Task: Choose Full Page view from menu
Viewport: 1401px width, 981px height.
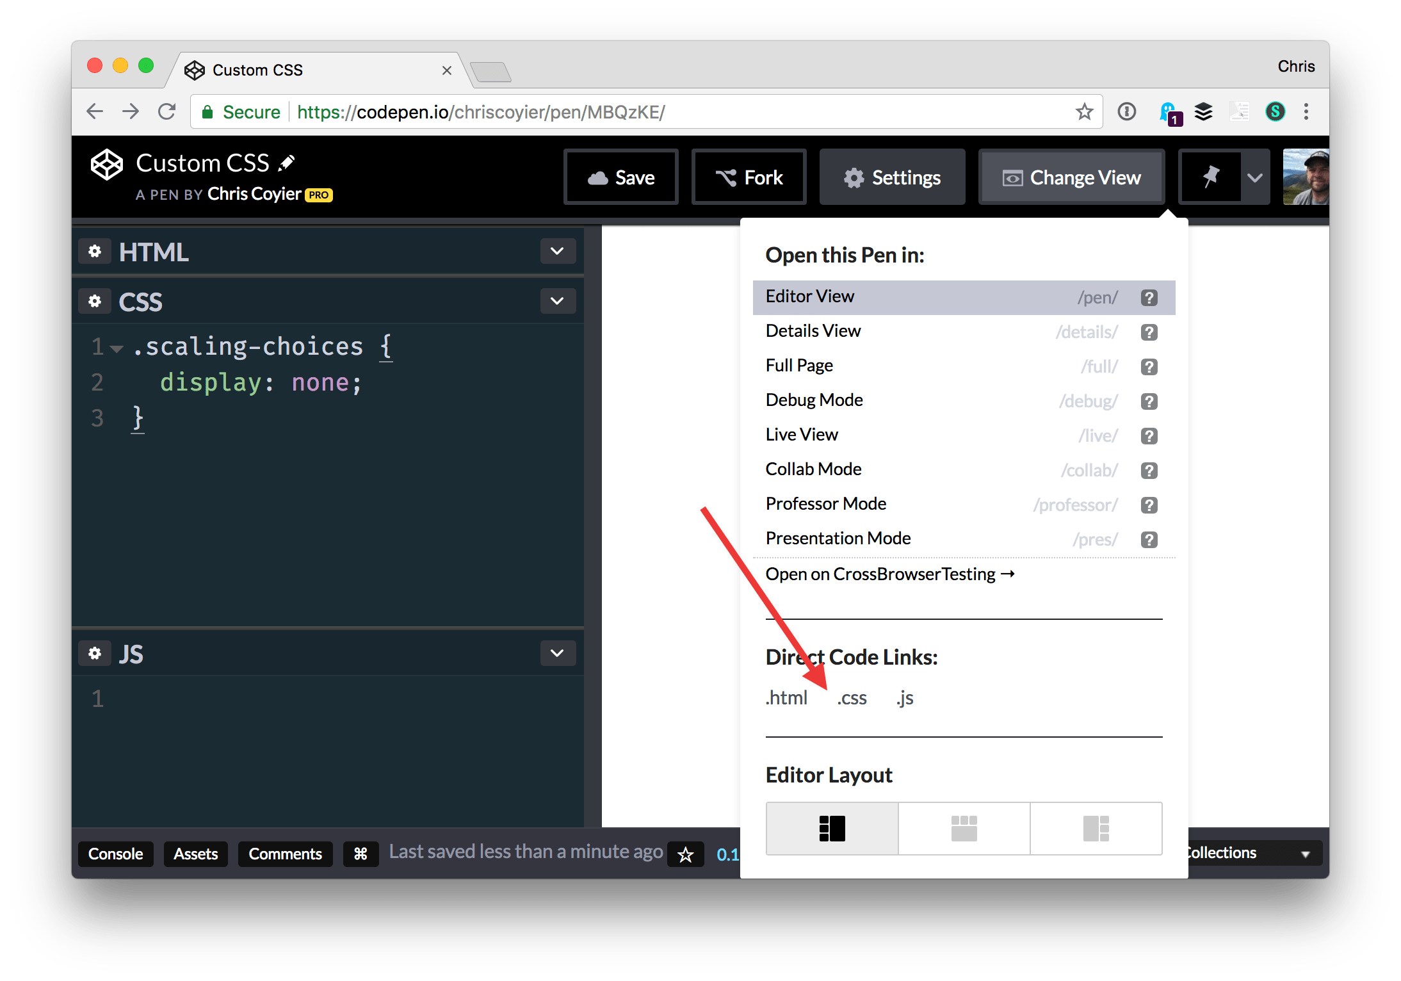Action: tap(799, 366)
